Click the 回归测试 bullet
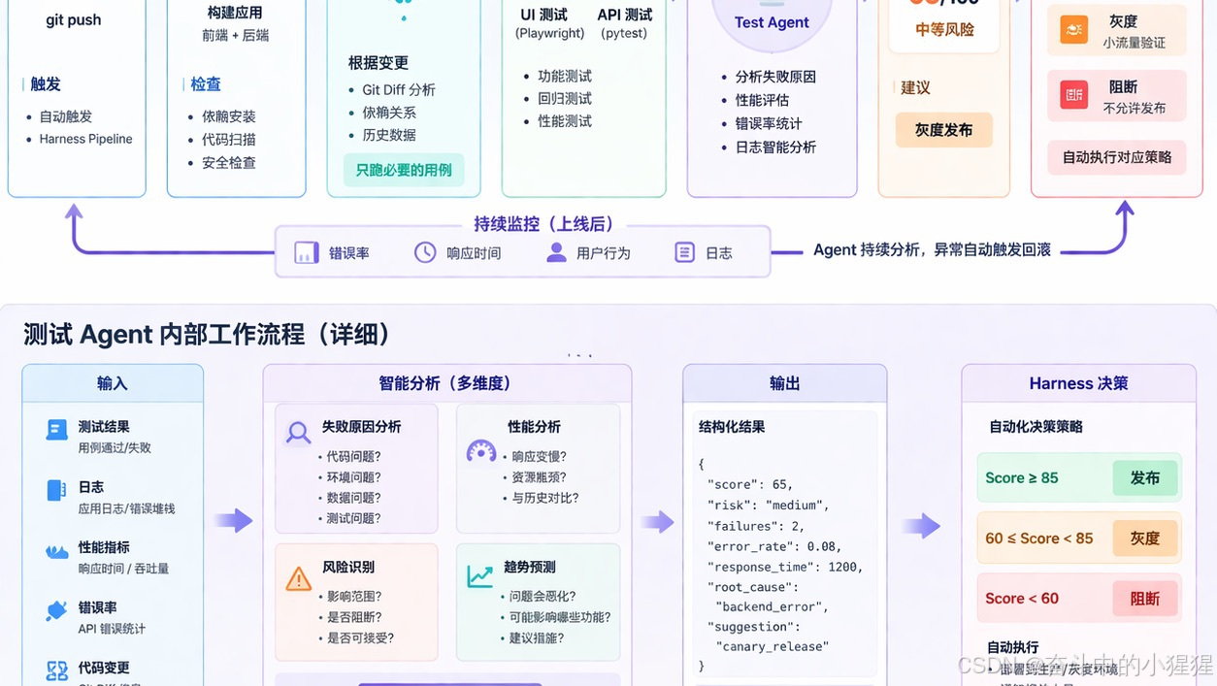The height and width of the screenshot is (686, 1217). [565, 98]
